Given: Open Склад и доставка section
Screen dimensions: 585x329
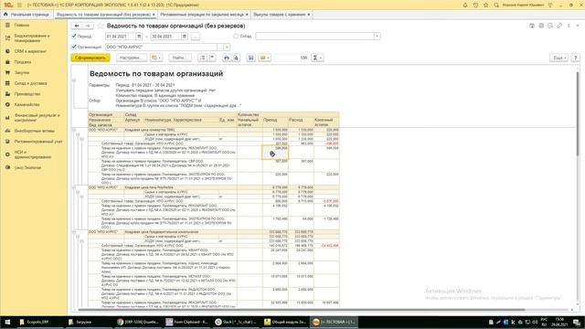Looking at the screenshot, I should click(30, 83).
